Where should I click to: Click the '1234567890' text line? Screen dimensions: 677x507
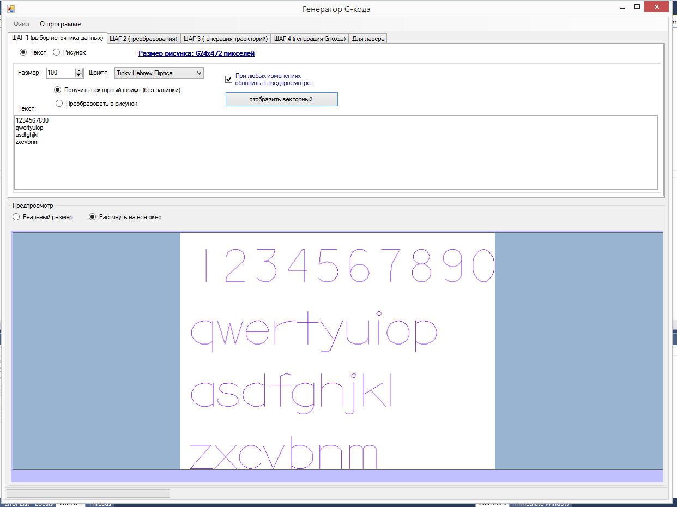32,120
